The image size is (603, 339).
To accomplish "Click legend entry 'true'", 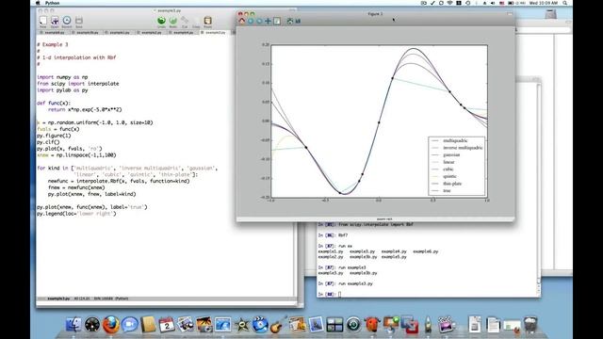I will [x=447, y=190].
